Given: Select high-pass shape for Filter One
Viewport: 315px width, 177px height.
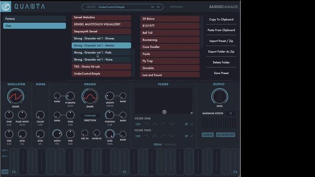Looking at the screenshot, I should (x=163, y=124).
